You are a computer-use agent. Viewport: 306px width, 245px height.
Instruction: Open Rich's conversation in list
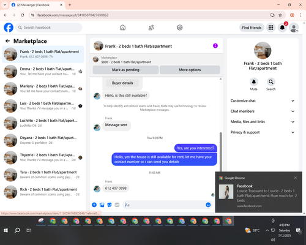tap(43, 192)
